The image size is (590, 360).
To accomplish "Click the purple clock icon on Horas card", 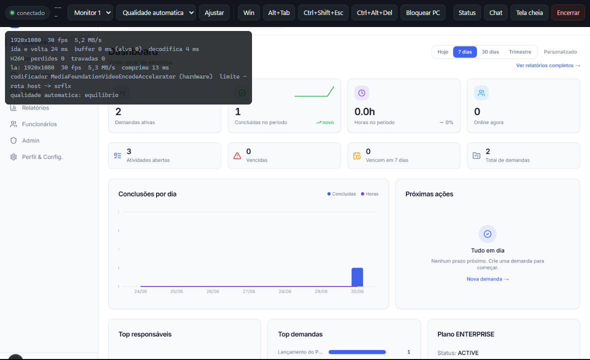I will pyautogui.click(x=361, y=93).
